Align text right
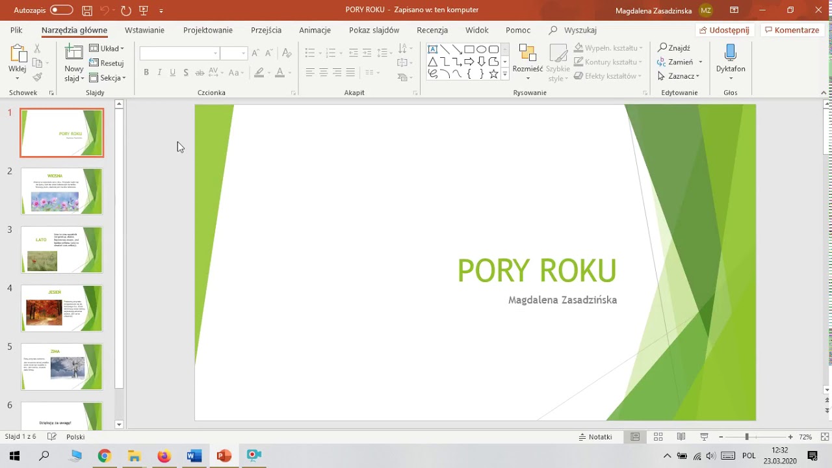Image resolution: width=832 pixels, height=468 pixels. coord(337,72)
